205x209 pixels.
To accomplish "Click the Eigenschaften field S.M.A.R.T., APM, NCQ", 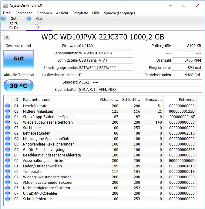I will coord(140,89).
